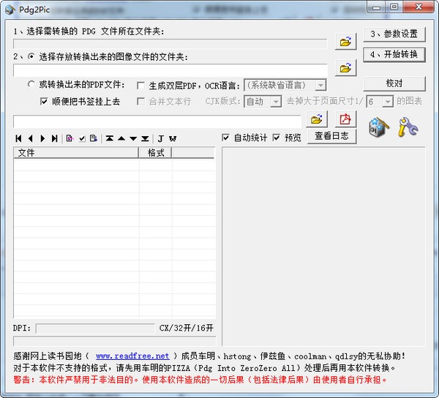Click the red PDF document icon
The width and height of the screenshot is (439, 398).
click(x=346, y=119)
